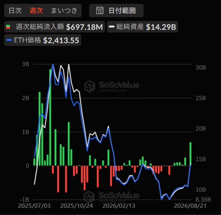Image resolution: width=221 pixels, height=215 pixels.
Task: Click the blue ETH price legend marker
Action: [x=9, y=40]
